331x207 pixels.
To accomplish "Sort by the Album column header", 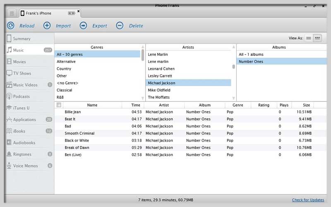I will point(205,105).
